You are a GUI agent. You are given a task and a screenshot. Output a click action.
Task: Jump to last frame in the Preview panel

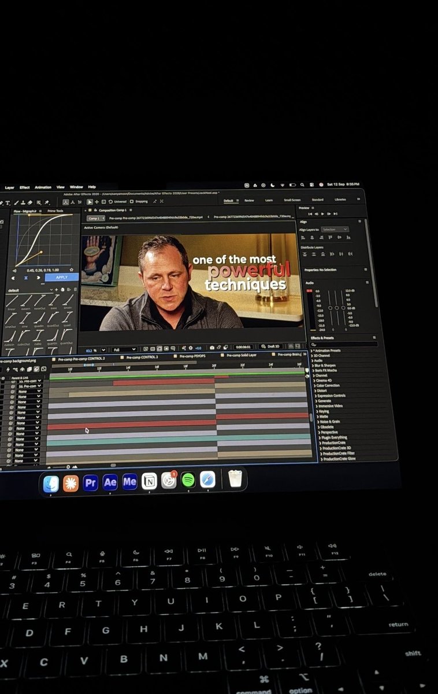336,214
